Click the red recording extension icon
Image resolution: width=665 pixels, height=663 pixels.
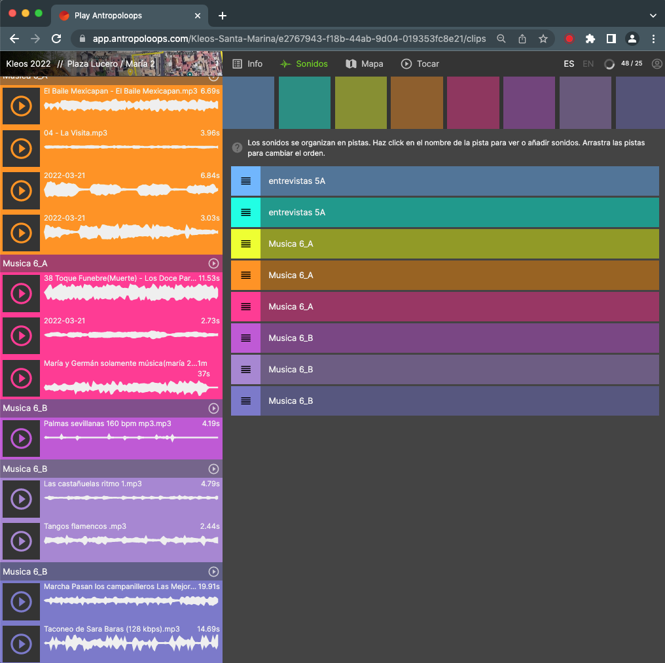569,39
